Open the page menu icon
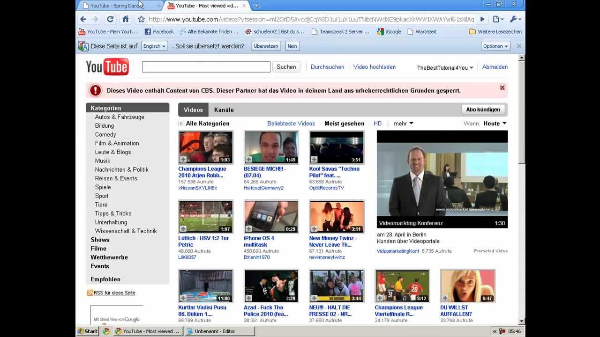This screenshot has height=337, width=600. coord(498,19)
